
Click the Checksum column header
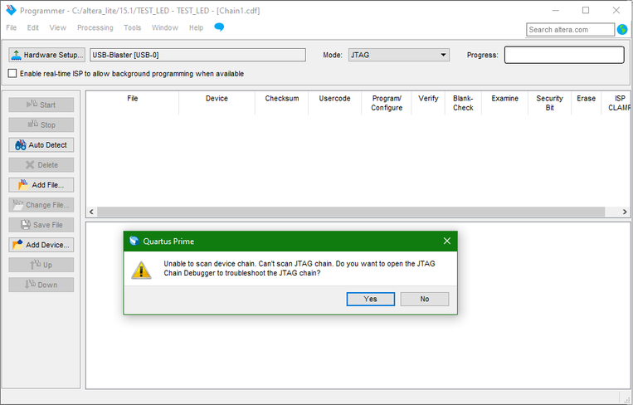click(x=282, y=99)
